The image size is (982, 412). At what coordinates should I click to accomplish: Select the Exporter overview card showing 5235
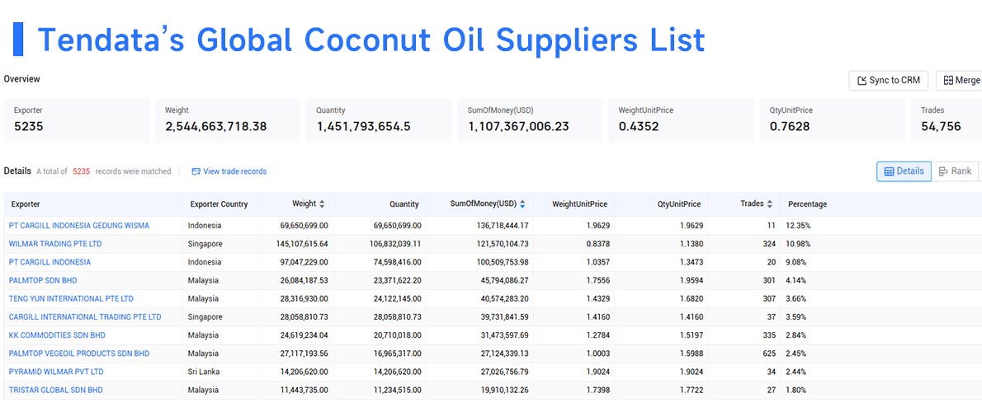click(x=77, y=120)
